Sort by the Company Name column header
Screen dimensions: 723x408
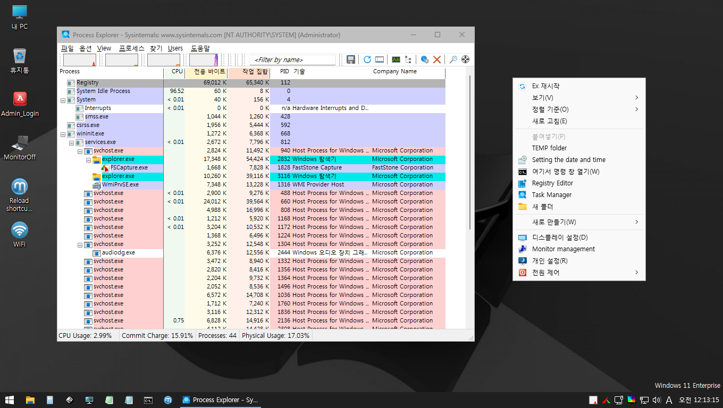[408, 72]
